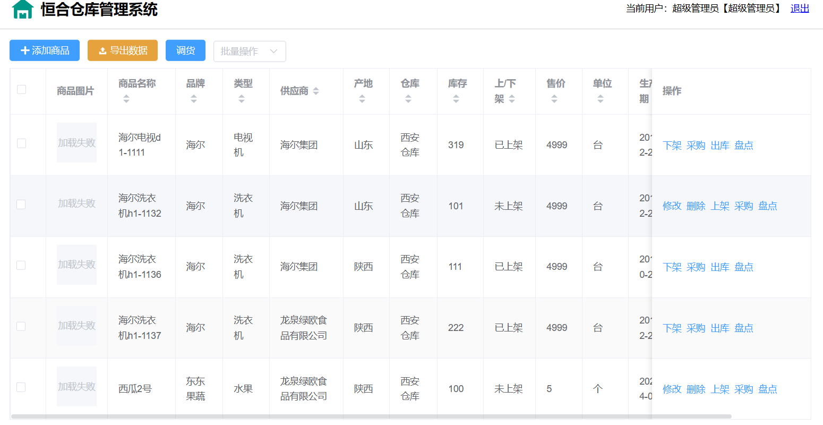This screenshot has height=425, width=823.
Task: Click 海尔洗衣机h1-1132 product image placeholder
Action: (77, 203)
